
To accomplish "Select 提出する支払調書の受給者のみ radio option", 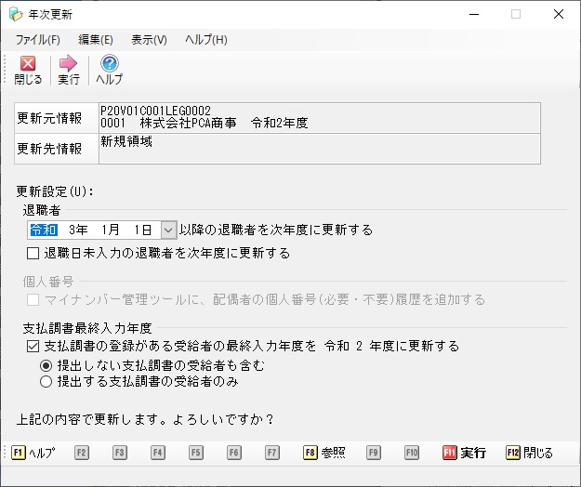I will [x=46, y=380].
